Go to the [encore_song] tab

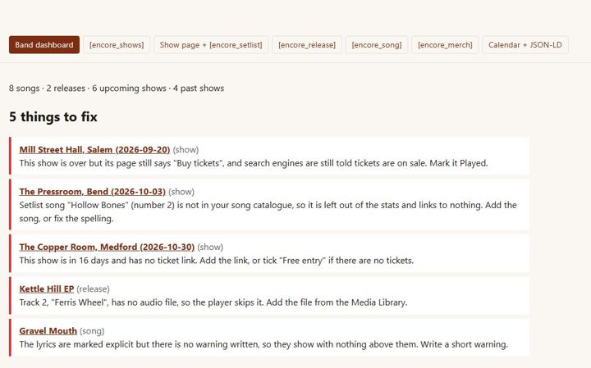377,45
